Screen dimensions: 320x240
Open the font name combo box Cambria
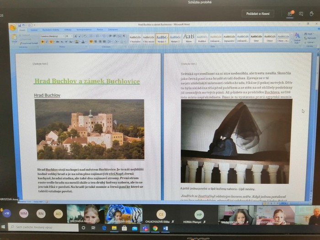tap(52, 36)
